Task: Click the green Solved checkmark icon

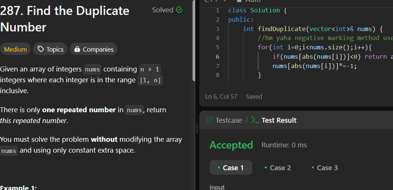Action: 179,10
